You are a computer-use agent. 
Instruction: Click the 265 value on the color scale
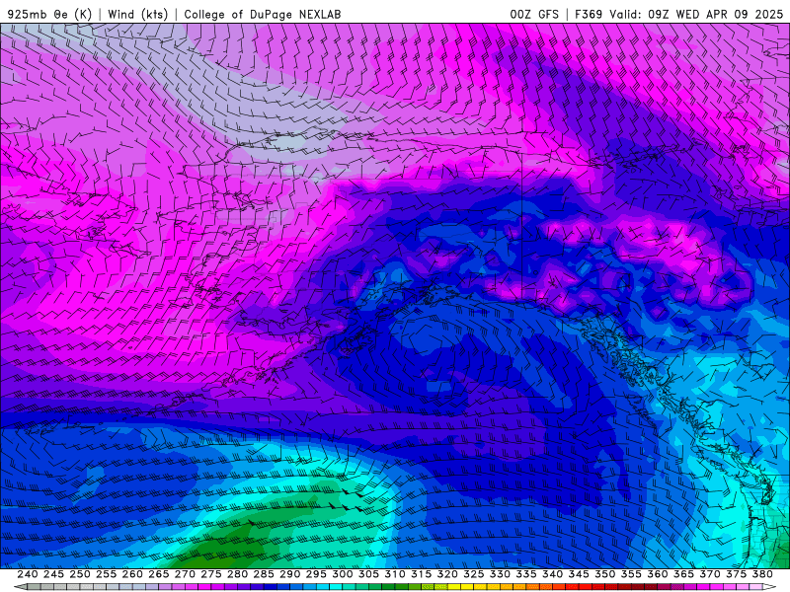click(x=158, y=574)
